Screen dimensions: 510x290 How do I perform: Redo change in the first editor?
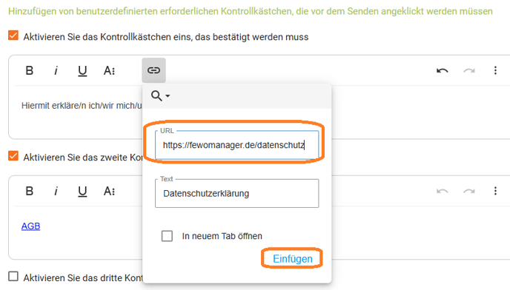click(469, 70)
